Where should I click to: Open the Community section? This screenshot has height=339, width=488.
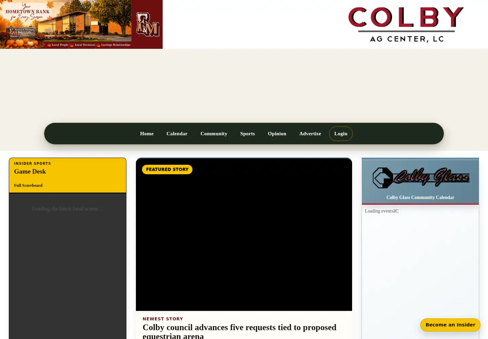point(214,134)
